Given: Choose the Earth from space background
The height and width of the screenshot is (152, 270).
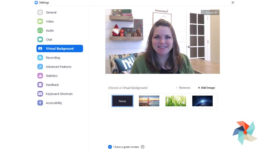Looking at the screenshot, I should click(202, 101).
